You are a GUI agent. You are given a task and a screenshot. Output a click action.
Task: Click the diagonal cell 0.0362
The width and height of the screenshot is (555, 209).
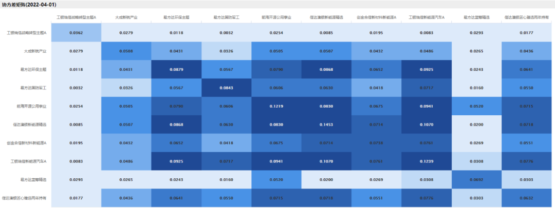(x=76, y=32)
